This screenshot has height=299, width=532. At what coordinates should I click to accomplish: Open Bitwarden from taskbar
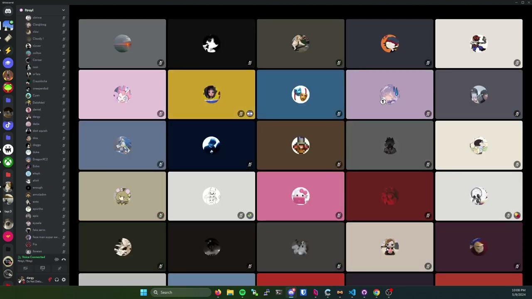click(x=303, y=292)
